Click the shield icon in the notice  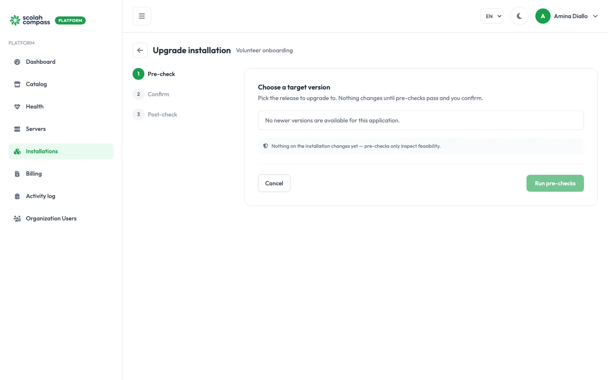(x=266, y=146)
